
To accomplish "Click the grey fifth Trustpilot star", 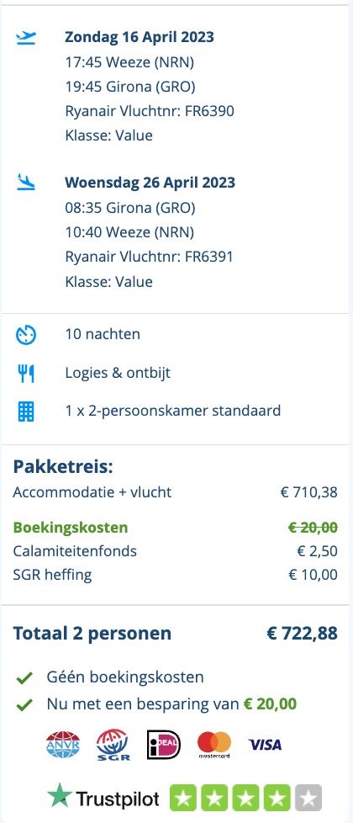I will click(308, 798).
